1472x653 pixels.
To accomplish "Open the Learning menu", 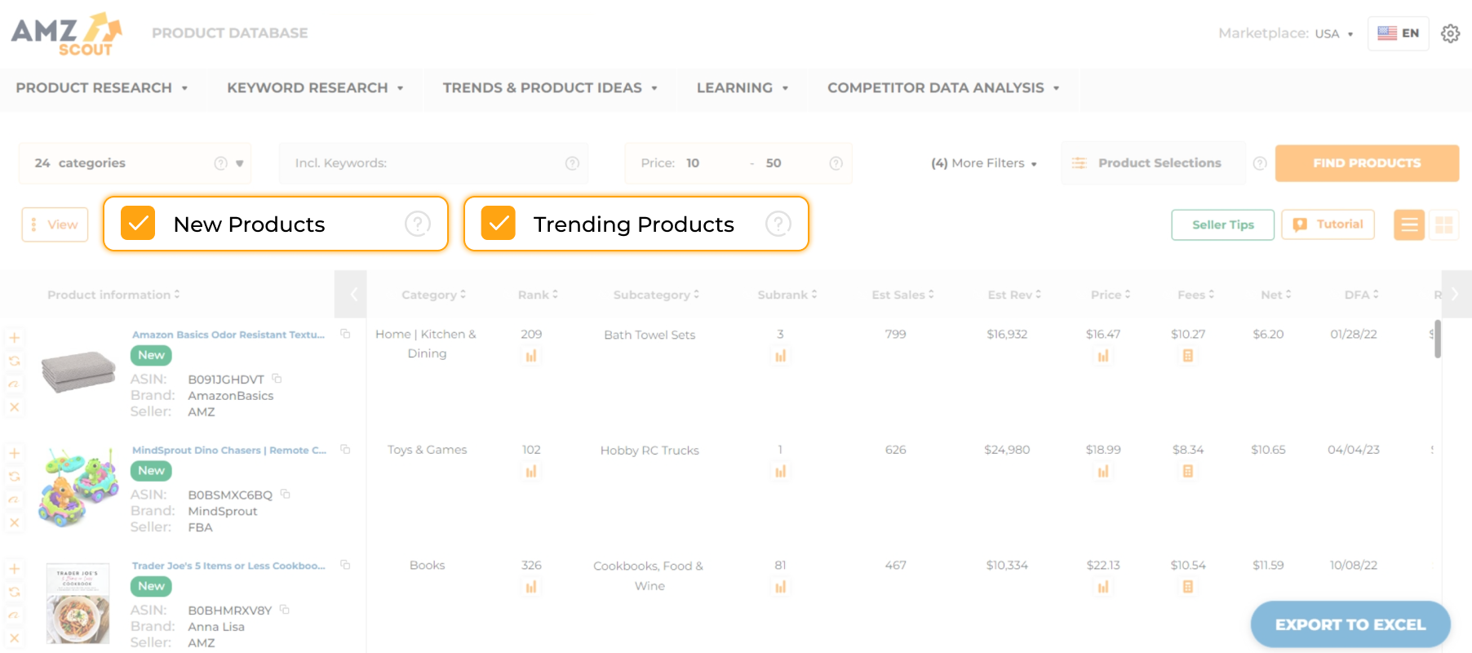I will (x=743, y=88).
